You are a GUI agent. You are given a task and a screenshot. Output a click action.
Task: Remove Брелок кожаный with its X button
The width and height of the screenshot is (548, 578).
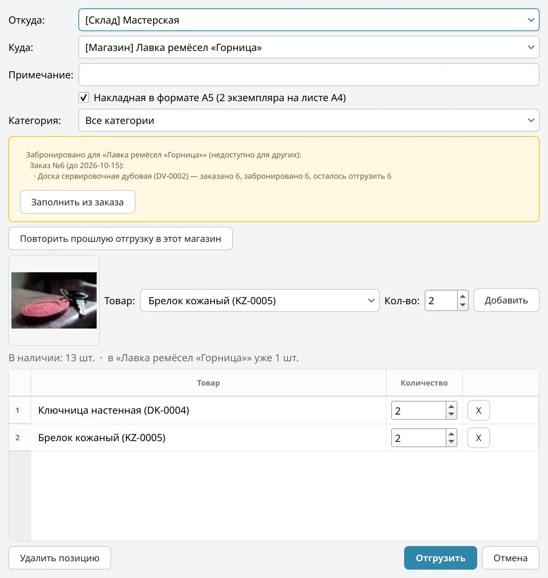coord(479,438)
